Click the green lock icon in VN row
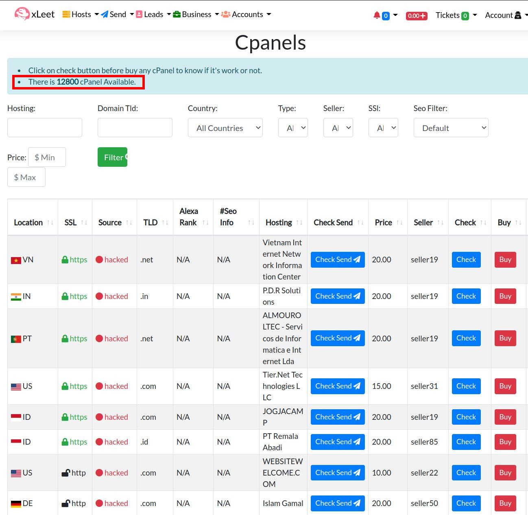528x515 pixels. click(65, 260)
